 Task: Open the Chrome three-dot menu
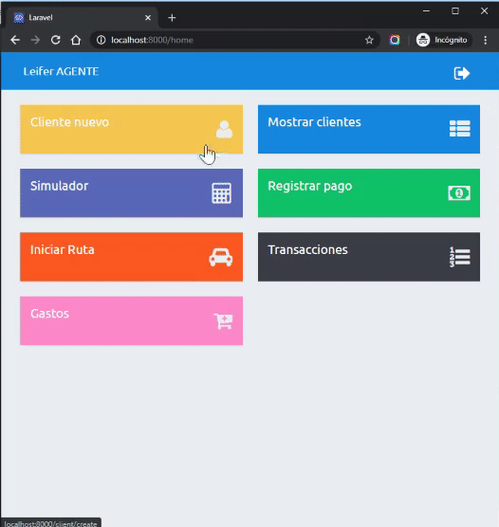tap(485, 40)
